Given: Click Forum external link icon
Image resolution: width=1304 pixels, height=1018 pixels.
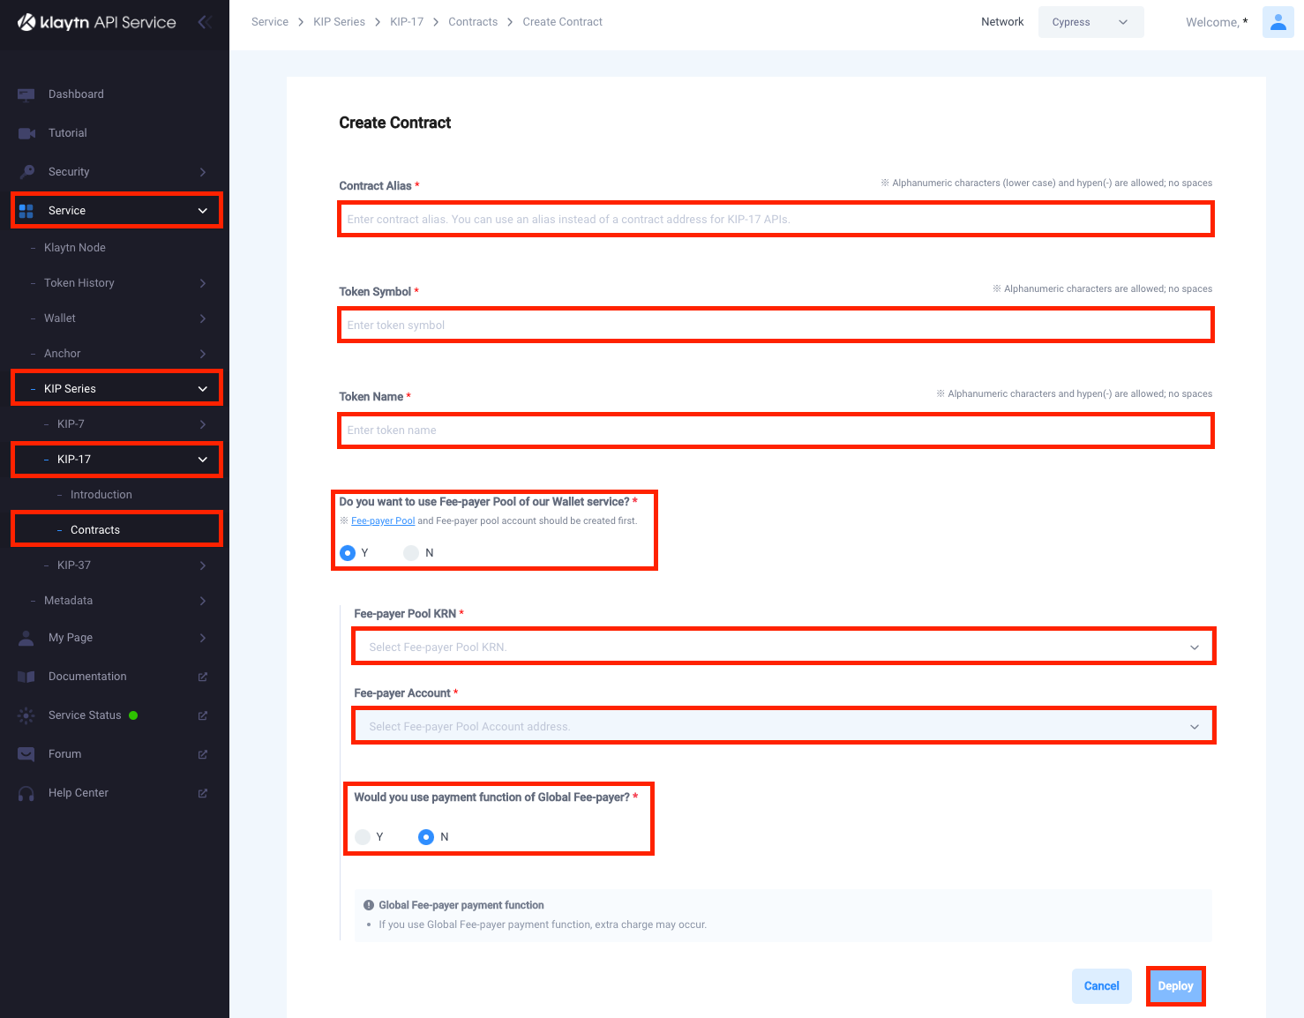Looking at the screenshot, I should 203,754.
